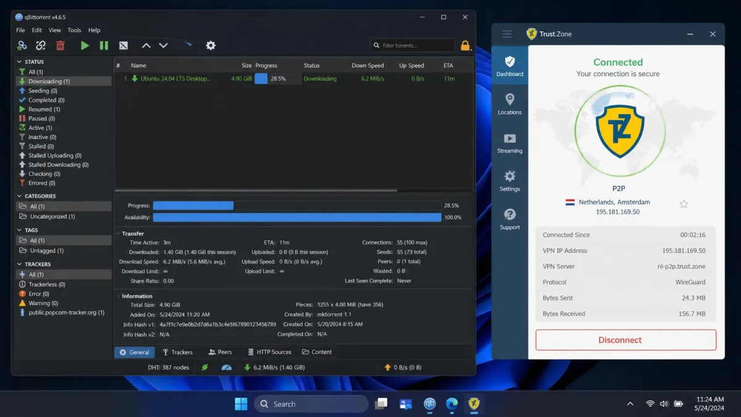Open the Streaming section in Trust.Zone
741x417 pixels.
tap(509, 143)
